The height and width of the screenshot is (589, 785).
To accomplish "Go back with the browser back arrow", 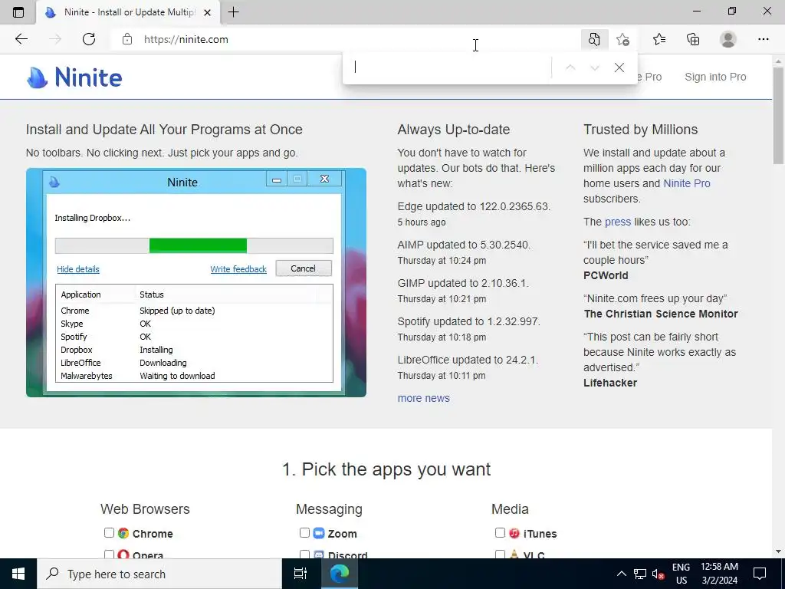I will 21,39.
